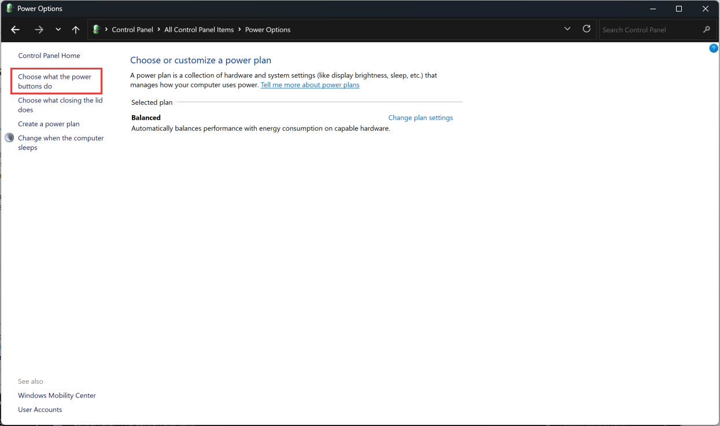Open Control Panel Home
720x426 pixels.
[x=49, y=56]
